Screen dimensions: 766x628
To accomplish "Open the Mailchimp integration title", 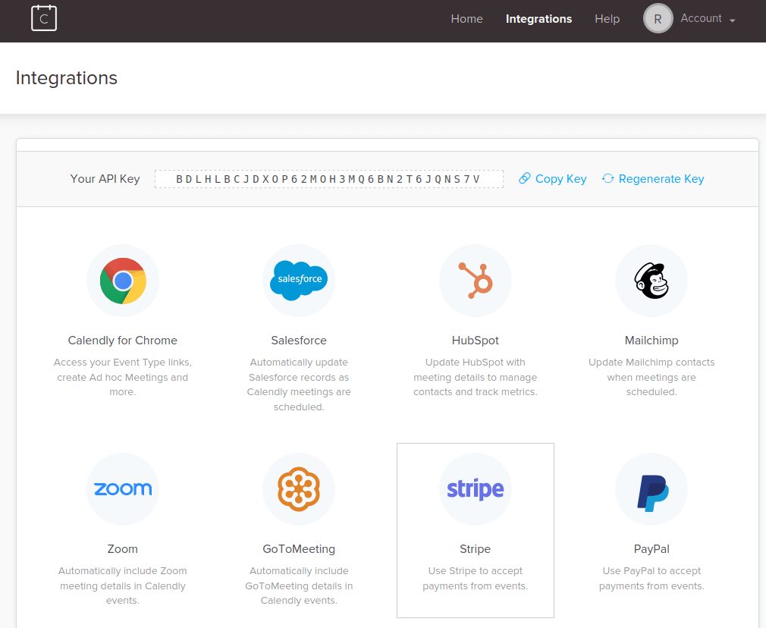I will pos(651,340).
